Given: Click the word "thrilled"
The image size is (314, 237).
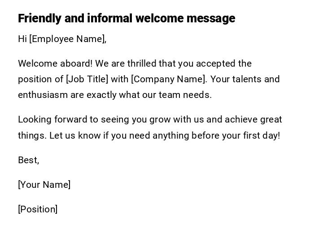Looking at the screenshot, I should (142, 63).
